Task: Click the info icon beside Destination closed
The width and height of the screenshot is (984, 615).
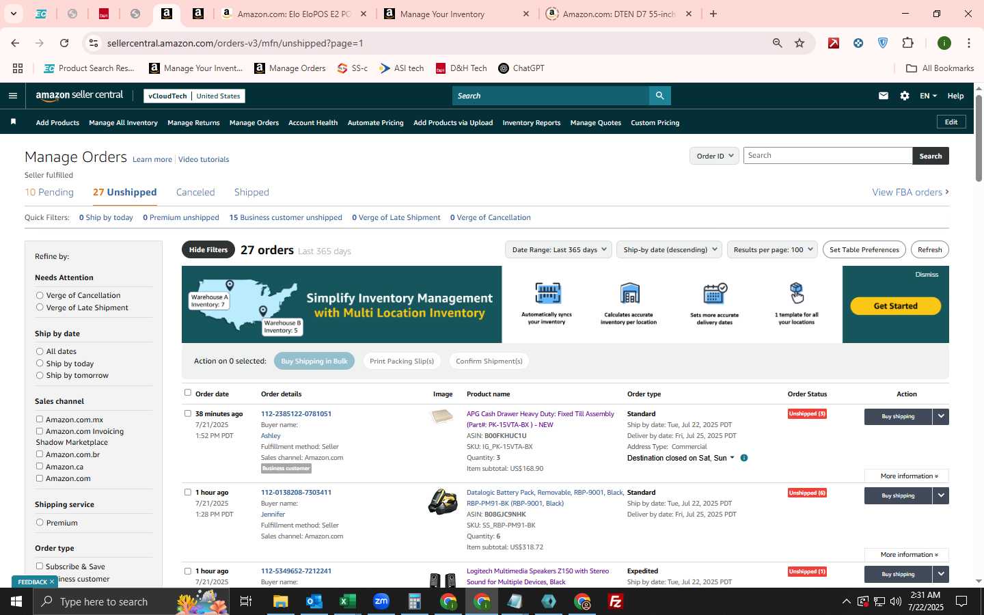Action: pos(744,458)
